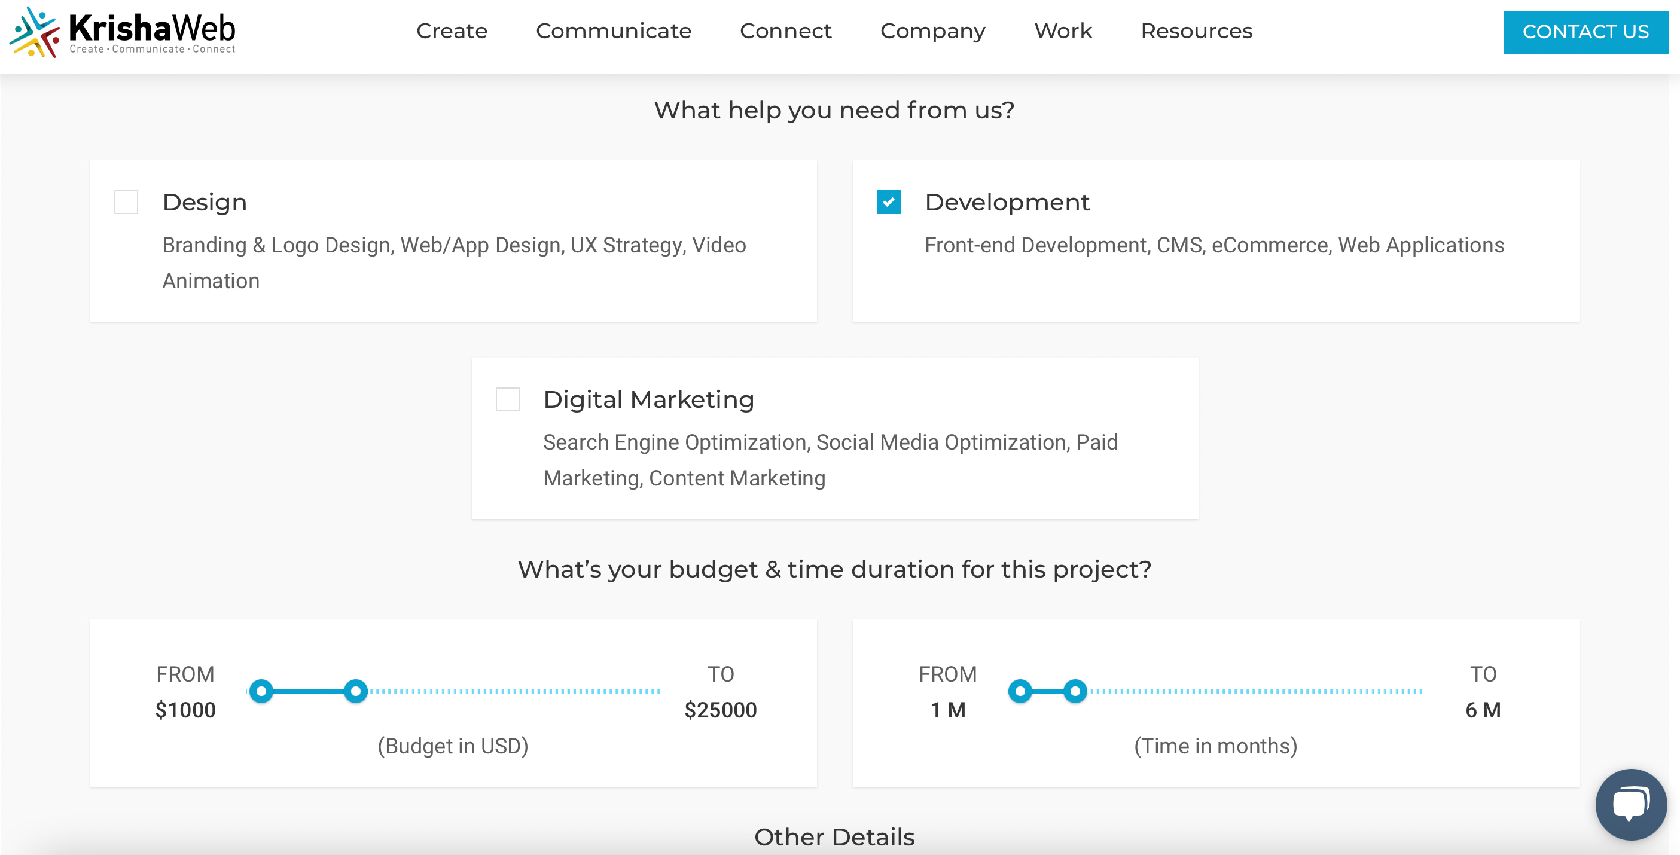Click the time duration TO handle
The height and width of the screenshot is (855, 1680).
[x=1075, y=691]
